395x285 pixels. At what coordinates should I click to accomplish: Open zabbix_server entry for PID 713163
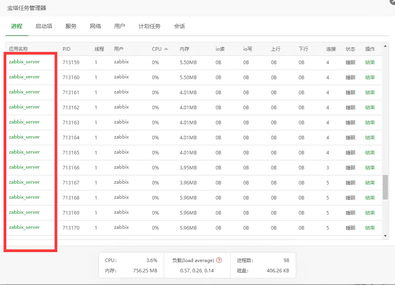pyautogui.click(x=24, y=122)
